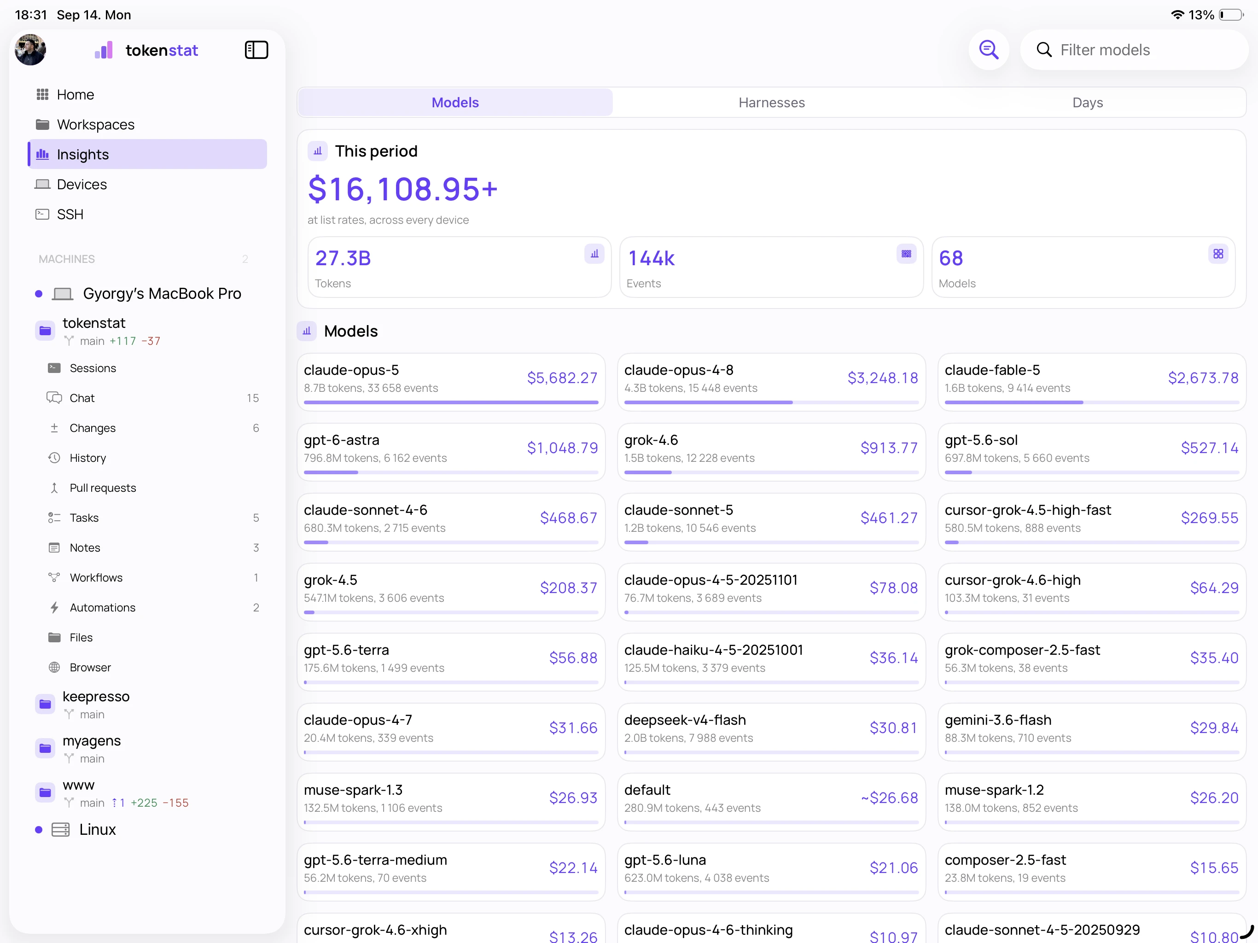Open History under tokenstat
The height and width of the screenshot is (943, 1258).
point(152,458)
